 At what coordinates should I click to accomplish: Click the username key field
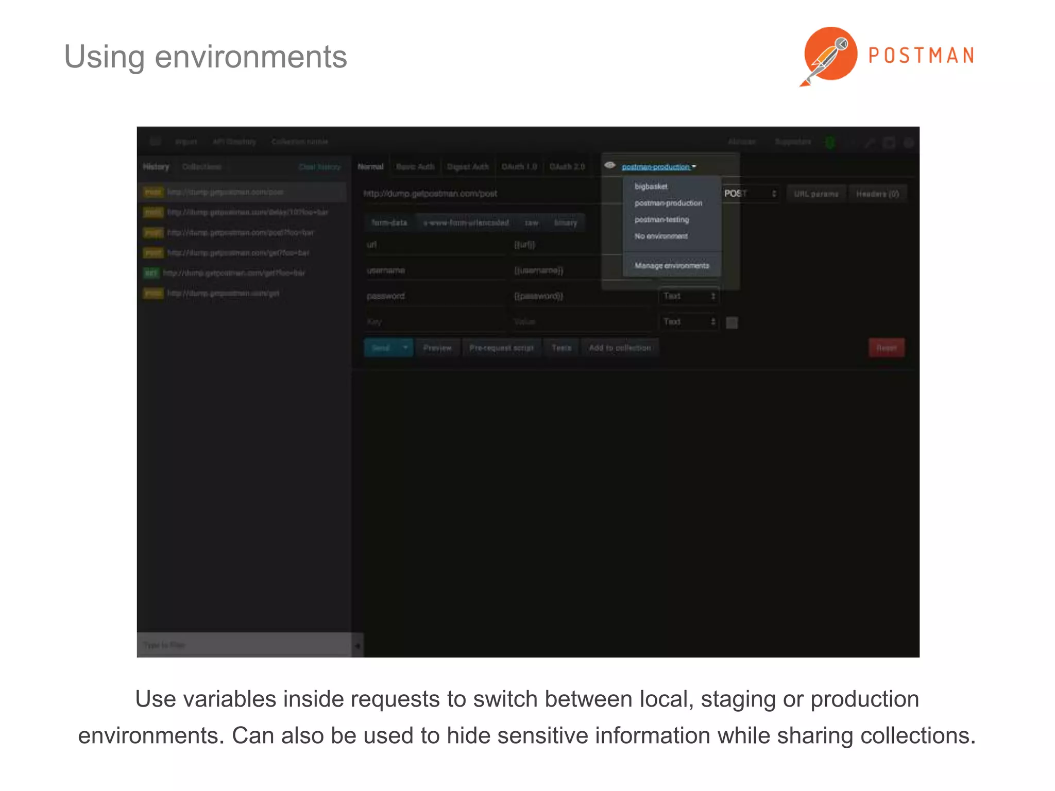pyautogui.click(x=435, y=270)
